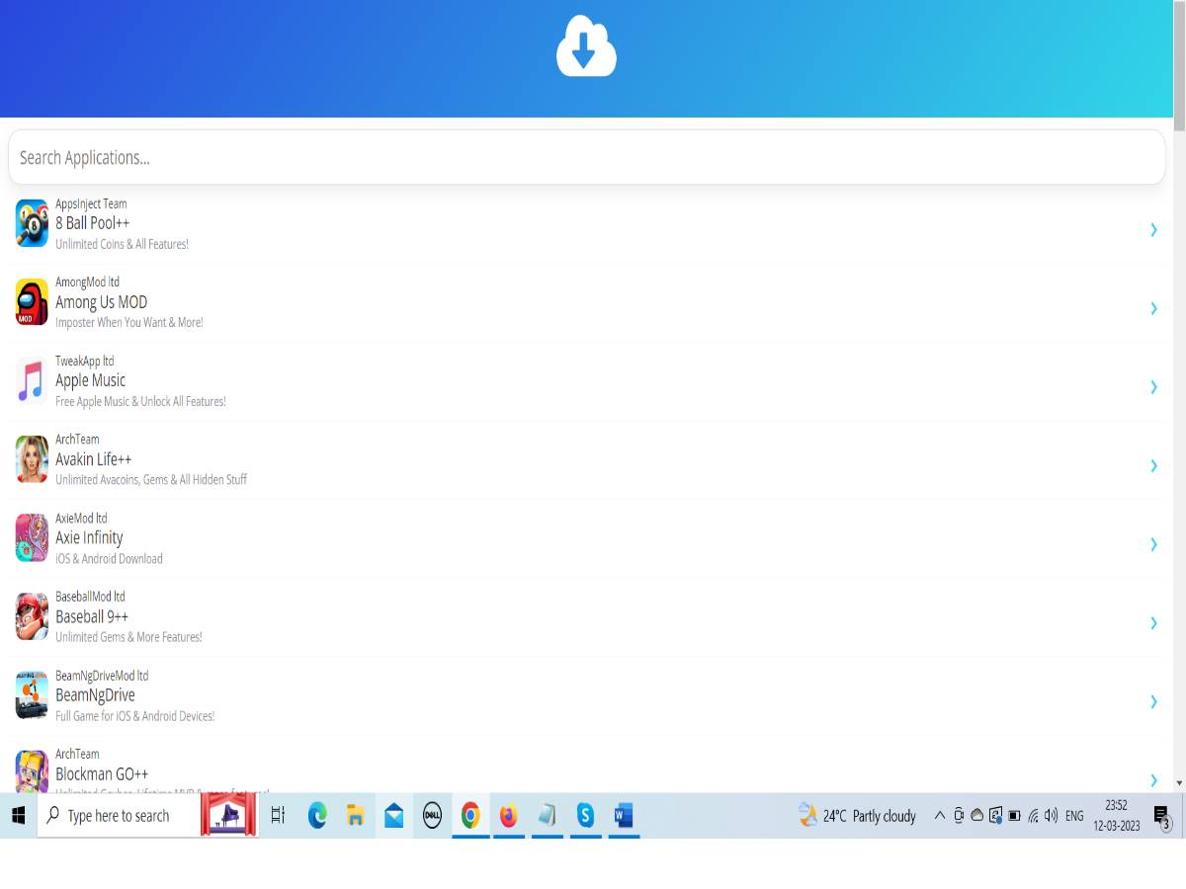Click the Apple Music app icon
This screenshot has height=889, width=1186.
point(32,380)
